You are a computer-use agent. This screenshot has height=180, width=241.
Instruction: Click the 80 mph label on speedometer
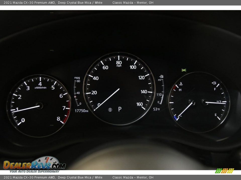[119, 63]
